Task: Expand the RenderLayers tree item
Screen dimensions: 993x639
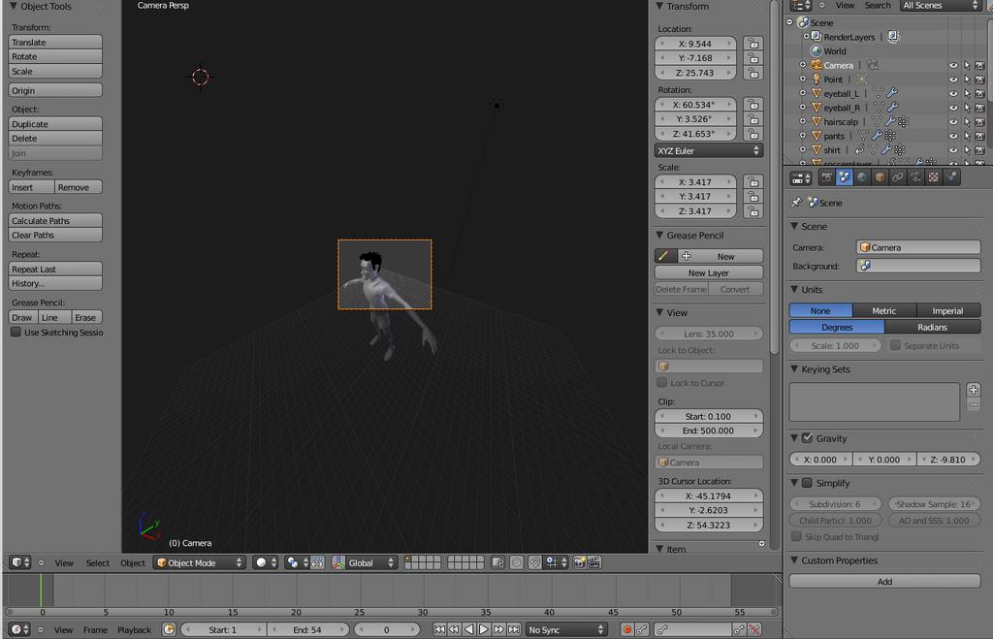Action: click(x=806, y=37)
